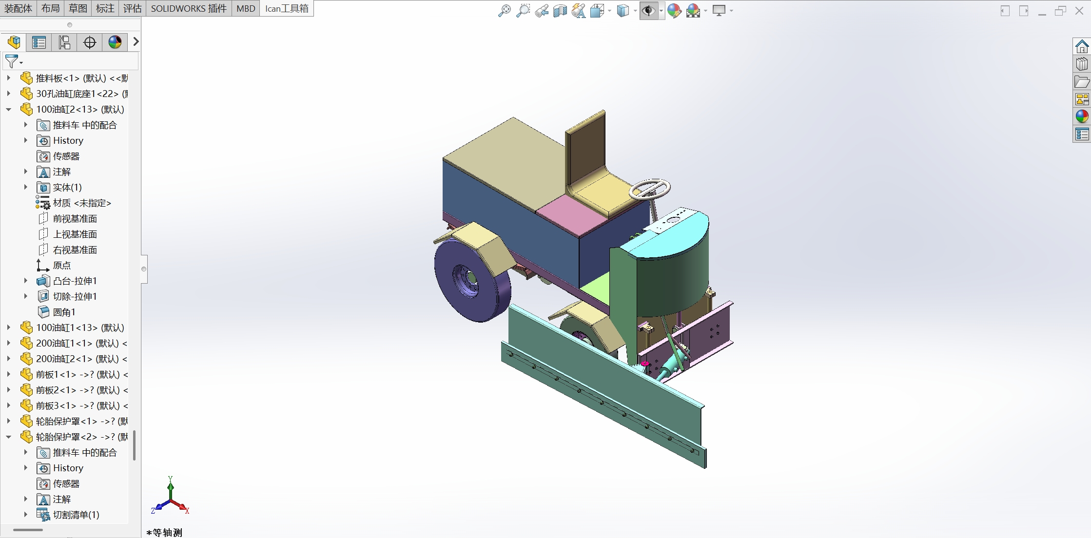The height and width of the screenshot is (538, 1091).
Task: Collapse the 100油缸2<13> component node
Action: (x=9, y=110)
